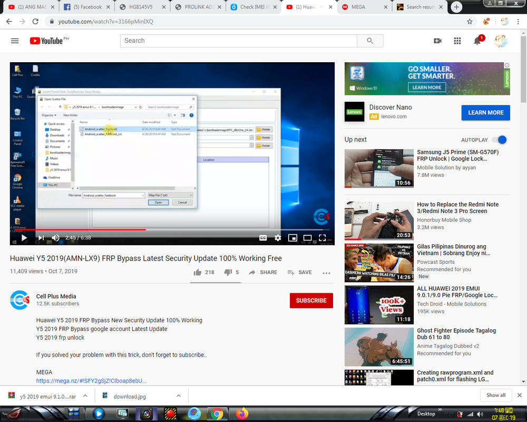Open the Samsung J5 Prime FRP Unlock video thumbnail

(379, 168)
